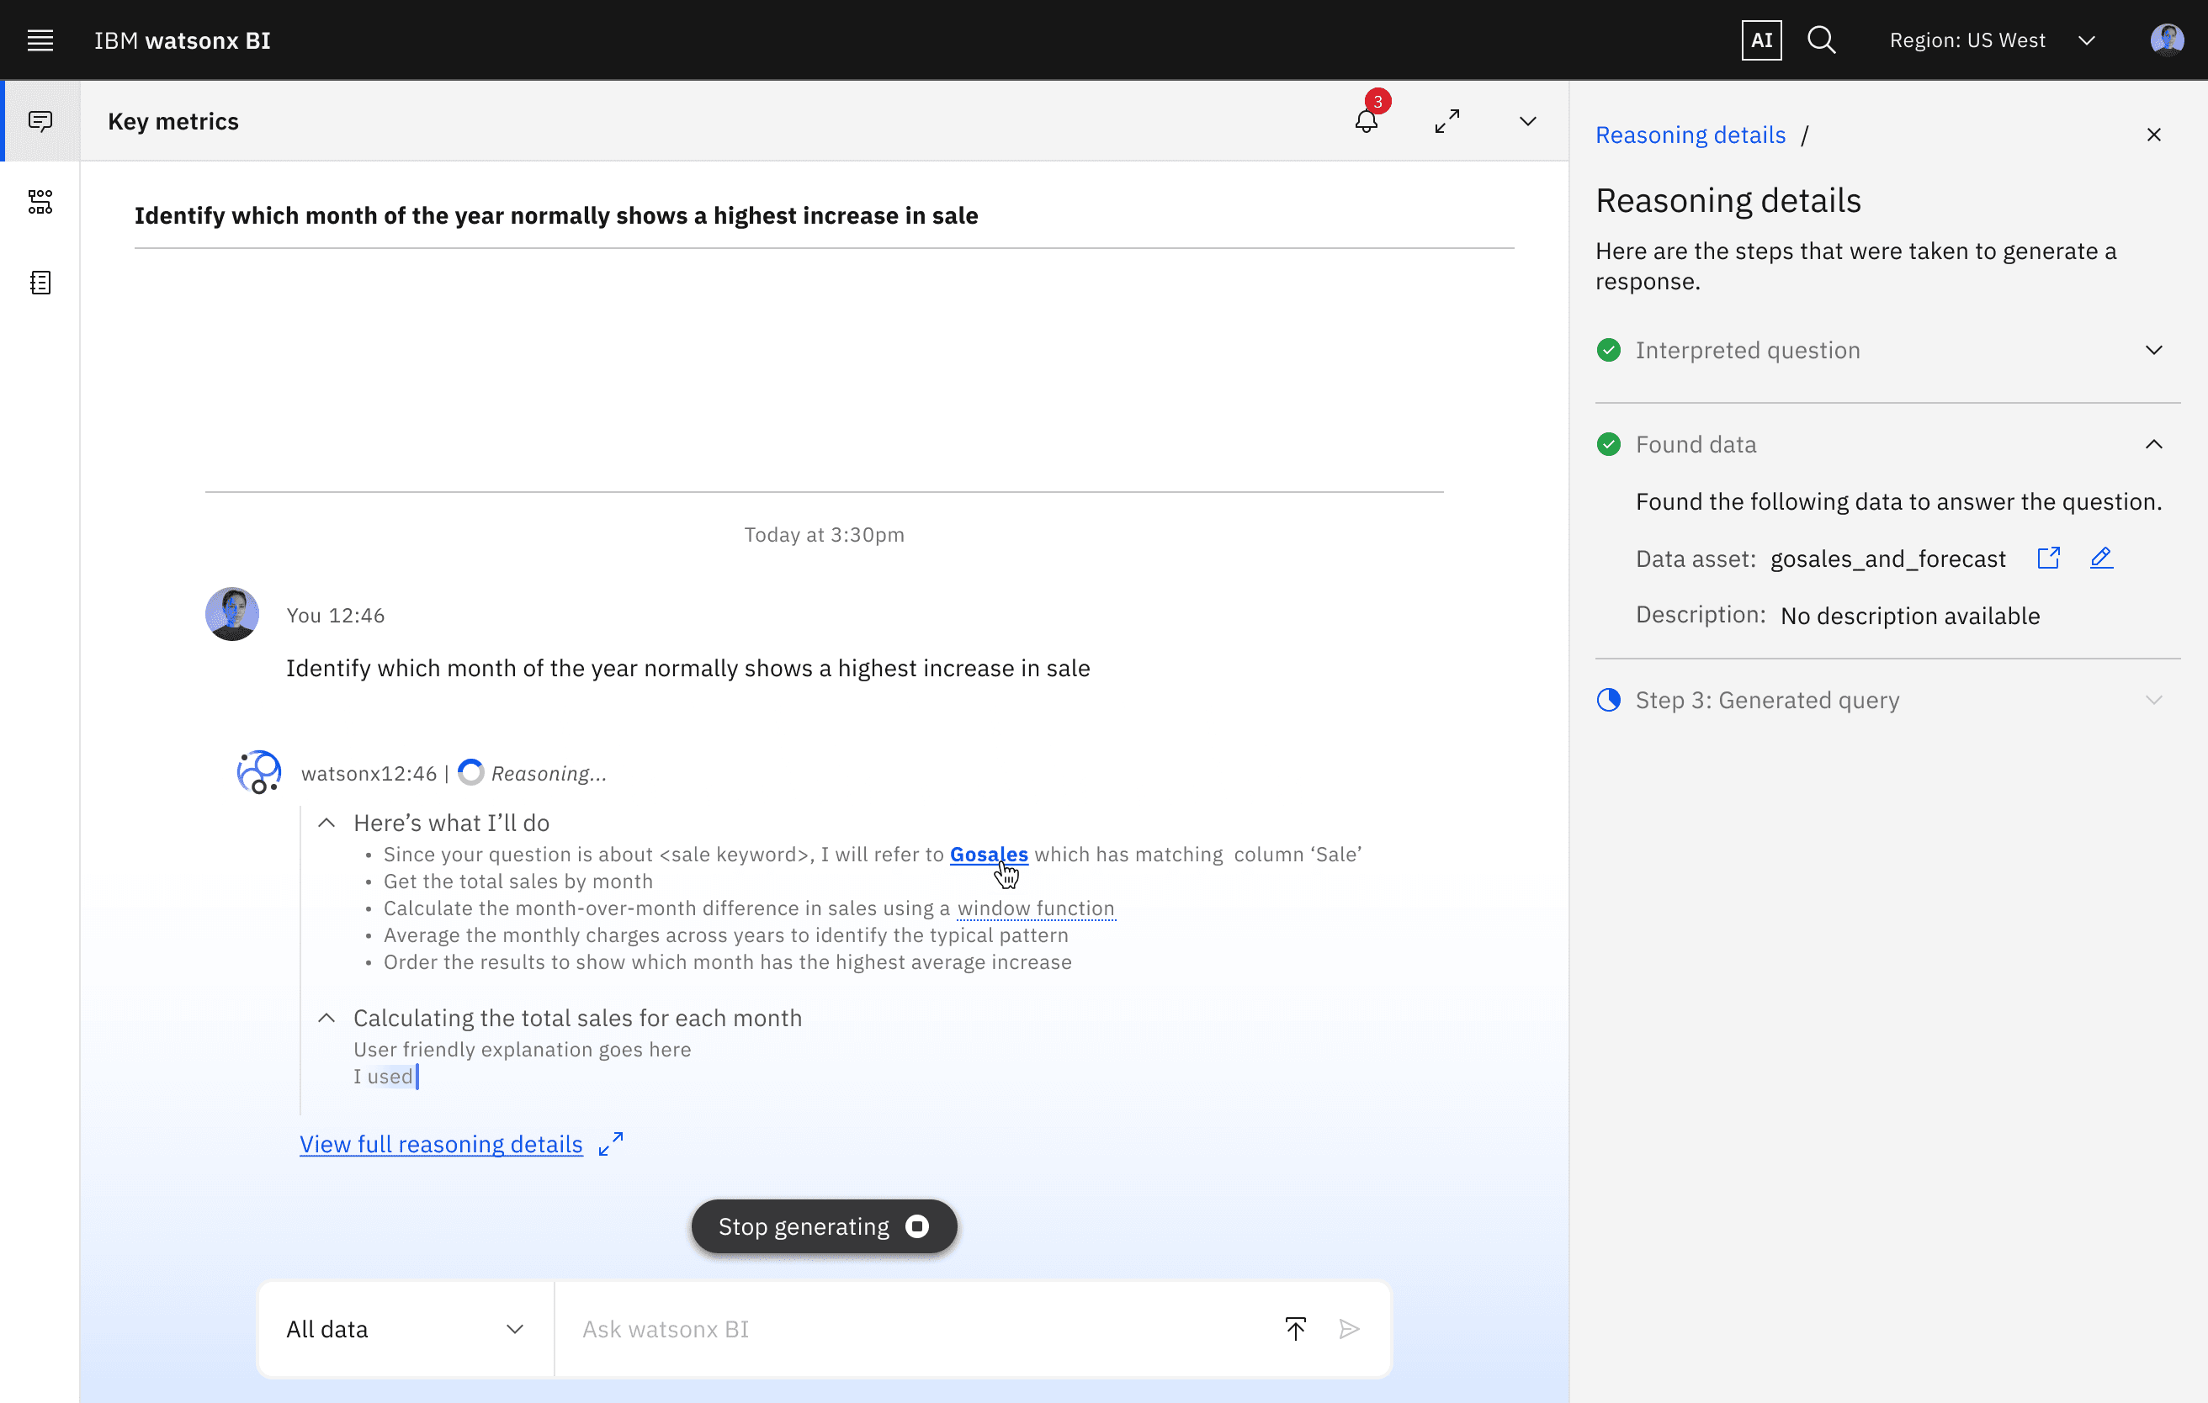Expand the Key metrics panel to fullscreen
The width and height of the screenshot is (2208, 1403).
(1447, 121)
